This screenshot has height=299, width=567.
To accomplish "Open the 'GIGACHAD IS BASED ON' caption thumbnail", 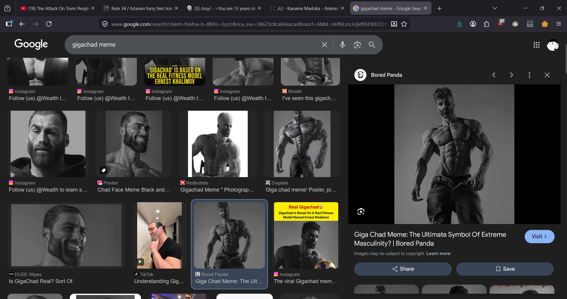I will point(175,72).
